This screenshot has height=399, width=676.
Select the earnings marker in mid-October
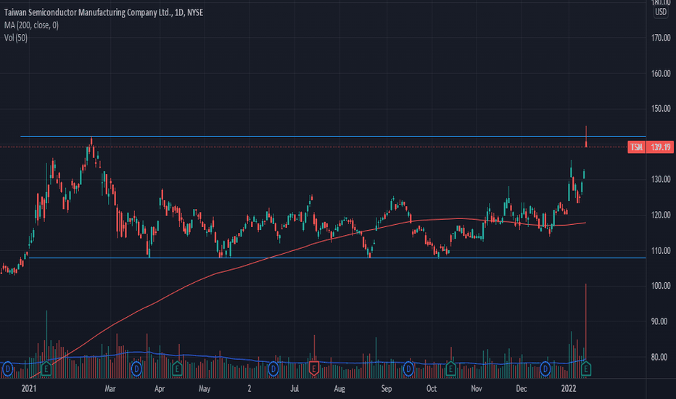450,369
